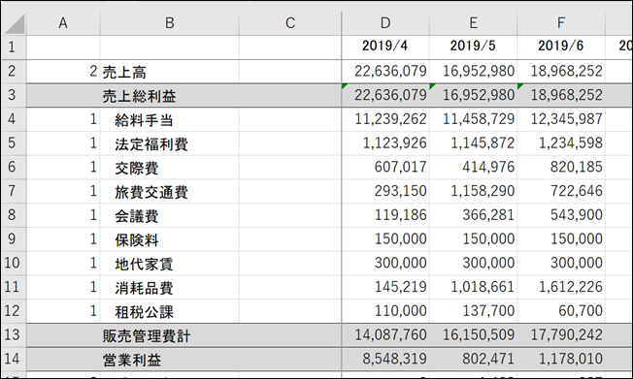Screen dimensions: 633x379
Task: Click cell containing 366,281
Action: coord(473,215)
